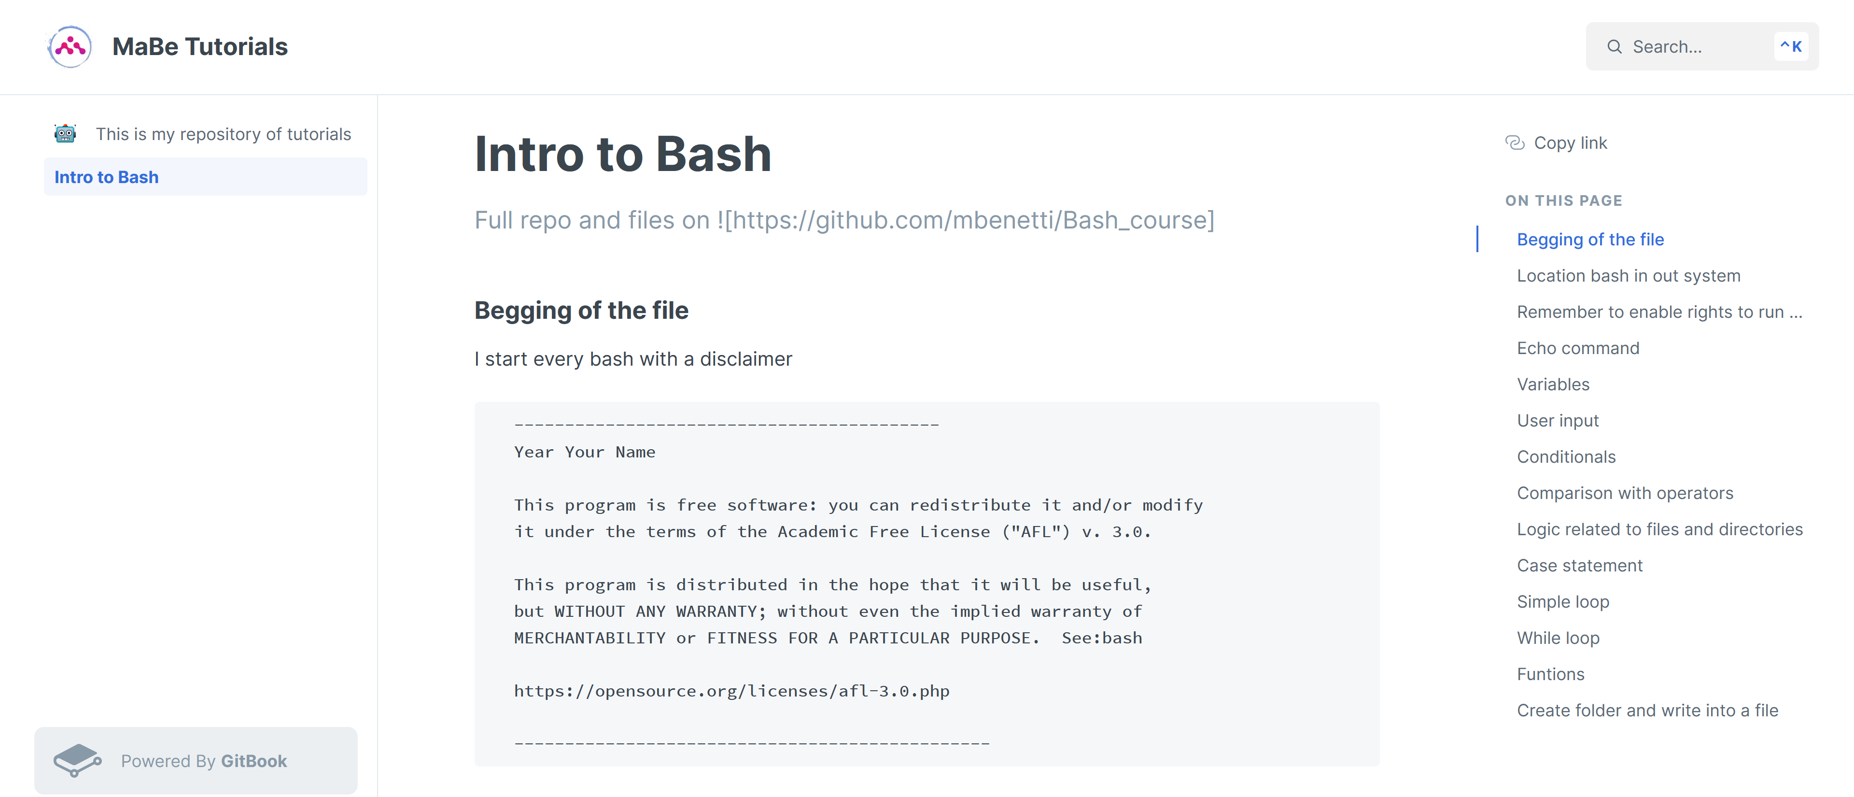Select Intro to Bash in the sidebar
This screenshot has width=1854, height=797.
[x=107, y=176]
